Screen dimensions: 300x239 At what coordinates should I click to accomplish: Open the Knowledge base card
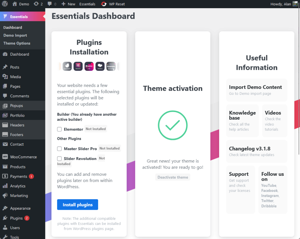click(242, 121)
